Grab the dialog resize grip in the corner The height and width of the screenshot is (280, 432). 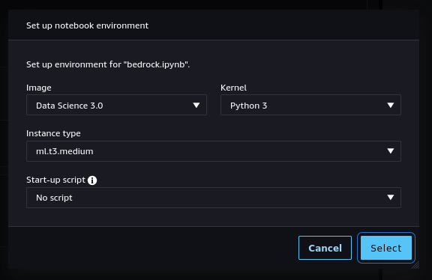tap(415, 265)
